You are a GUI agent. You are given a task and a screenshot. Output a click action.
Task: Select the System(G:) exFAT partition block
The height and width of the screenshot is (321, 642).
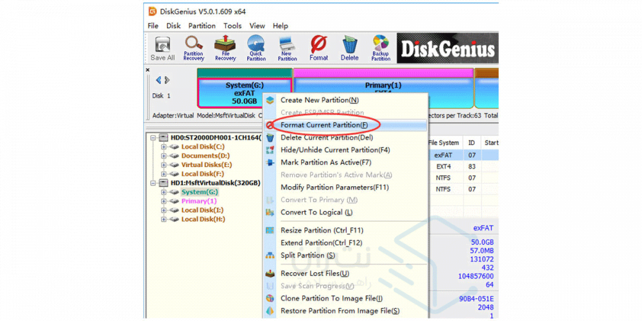[x=245, y=93]
